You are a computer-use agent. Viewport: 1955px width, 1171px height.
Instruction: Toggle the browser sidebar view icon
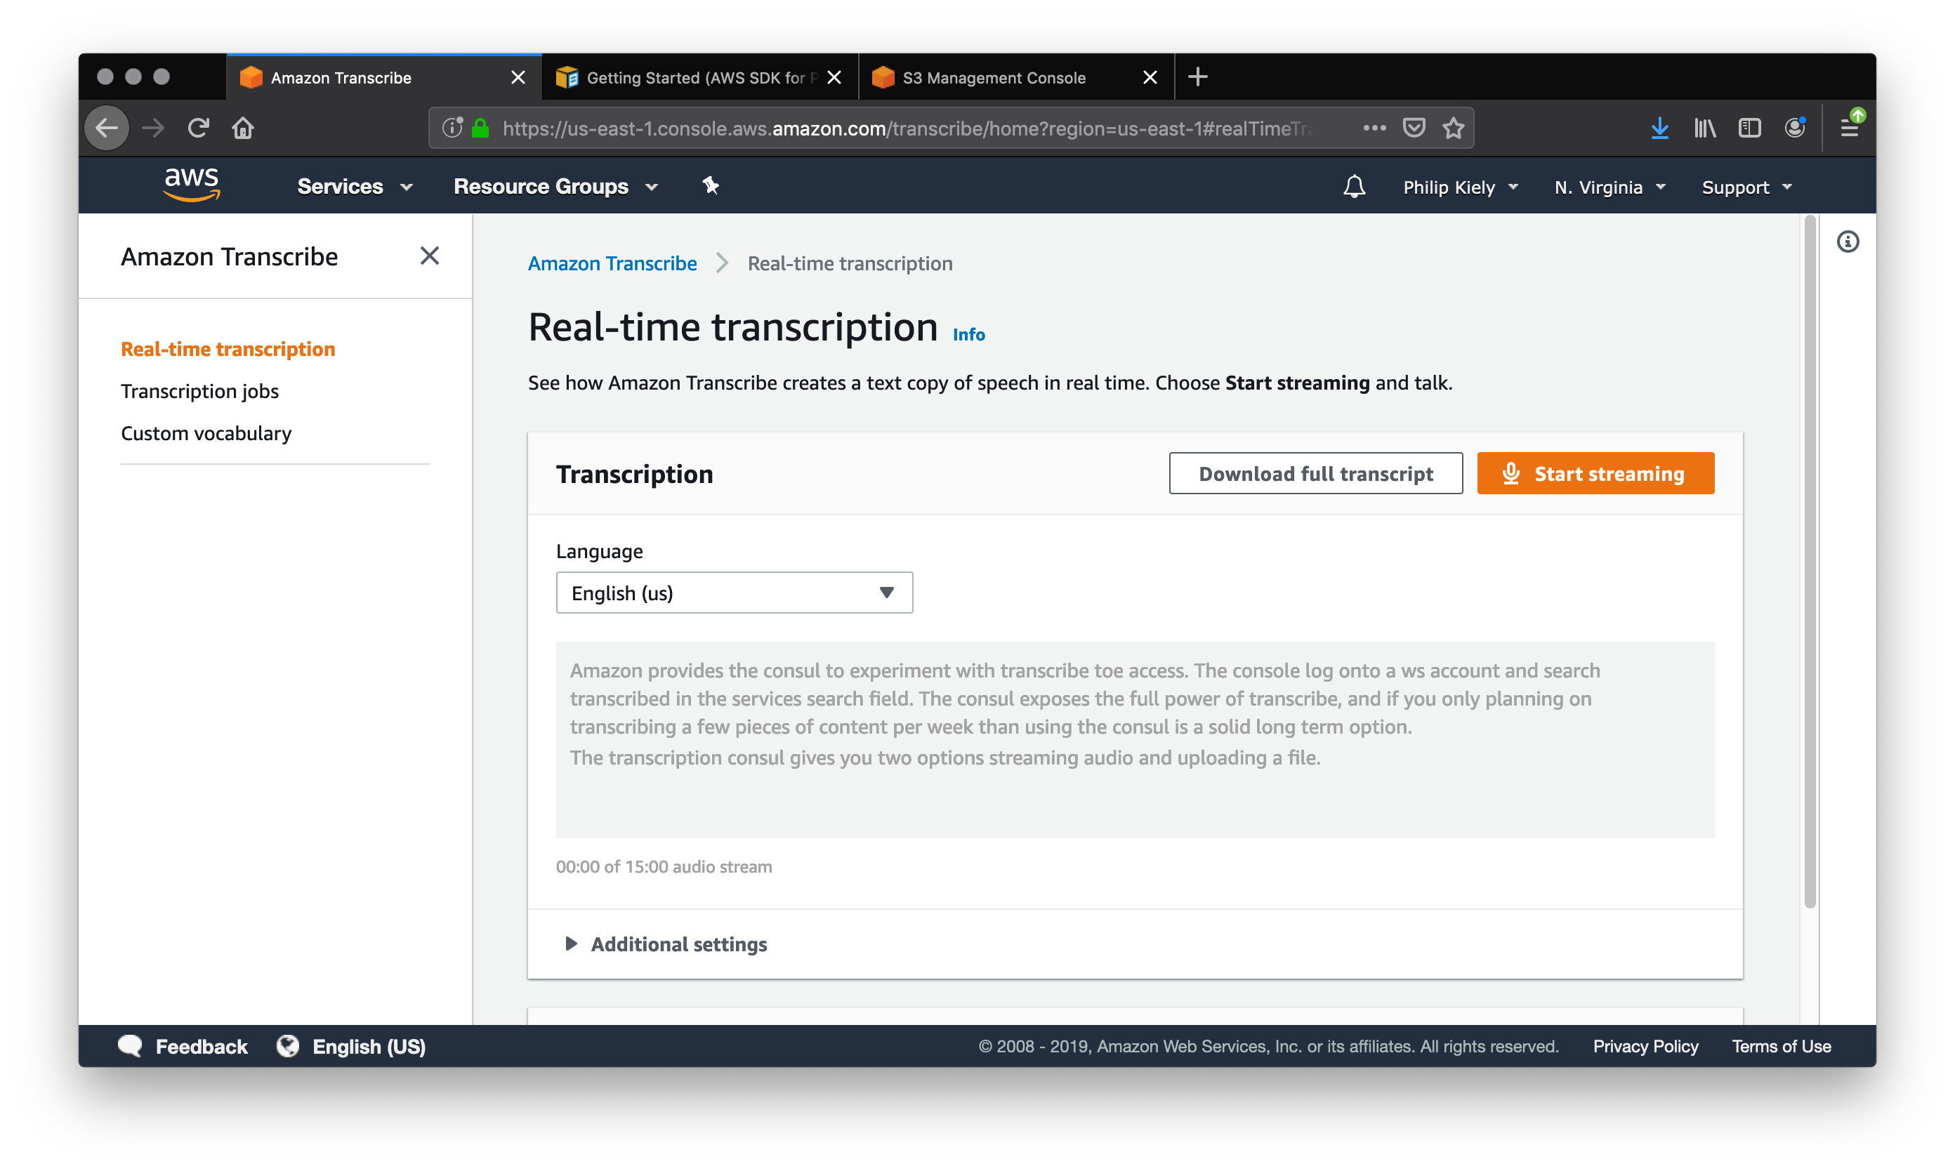click(1749, 128)
